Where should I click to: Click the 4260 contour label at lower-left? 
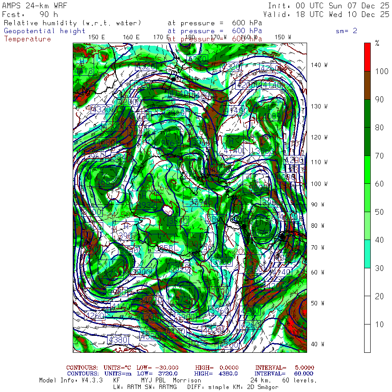click(95, 315)
